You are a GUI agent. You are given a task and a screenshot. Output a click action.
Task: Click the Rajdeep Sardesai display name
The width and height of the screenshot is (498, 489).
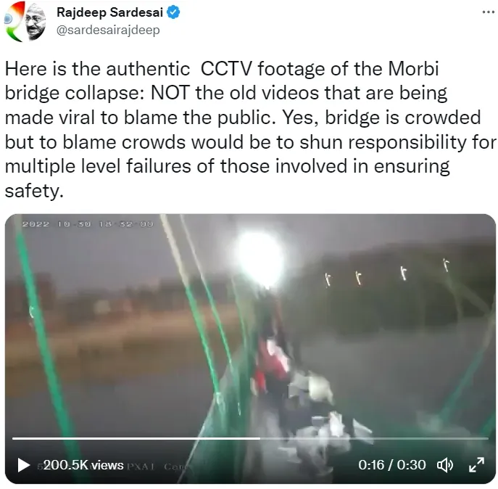click(x=109, y=12)
